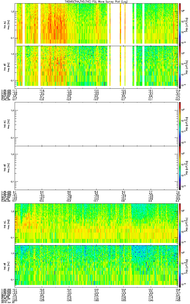The width and height of the screenshot is (190, 304).
Task: Click the THD B-perpendicular PSD color bar
Action: point(180,124)
